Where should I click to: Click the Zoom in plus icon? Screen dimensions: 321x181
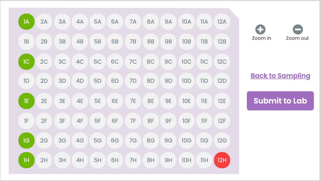260,29
